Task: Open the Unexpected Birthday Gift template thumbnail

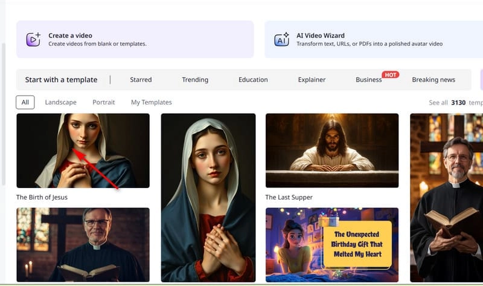Action: click(x=332, y=245)
